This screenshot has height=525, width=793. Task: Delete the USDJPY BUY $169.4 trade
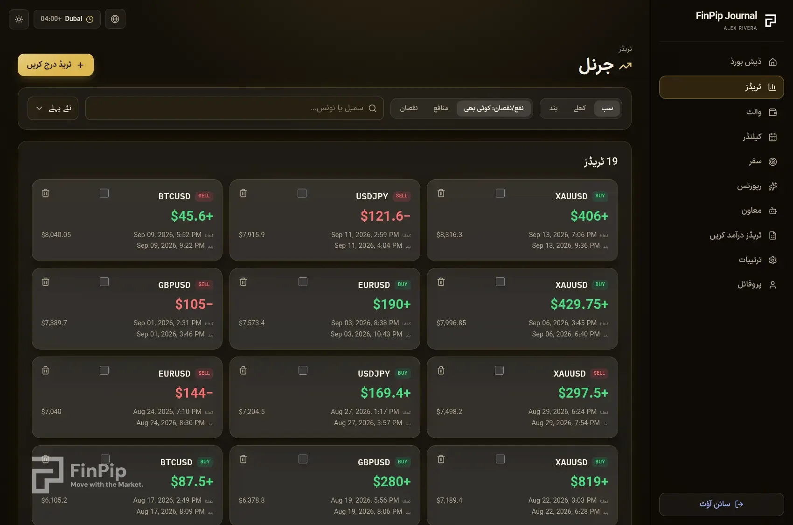[243, 371]
